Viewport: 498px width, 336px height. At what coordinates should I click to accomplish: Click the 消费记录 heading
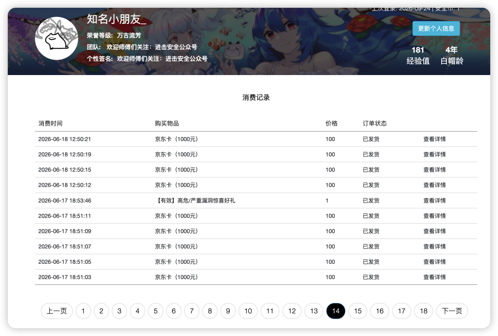pos(256,97)
